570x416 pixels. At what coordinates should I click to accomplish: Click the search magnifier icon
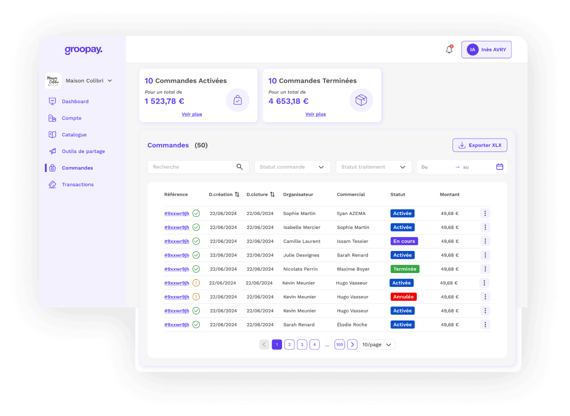[x=239, y=167]
